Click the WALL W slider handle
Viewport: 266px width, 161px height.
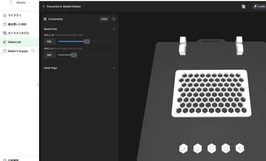pyautogui.click(x=87, y=41)
